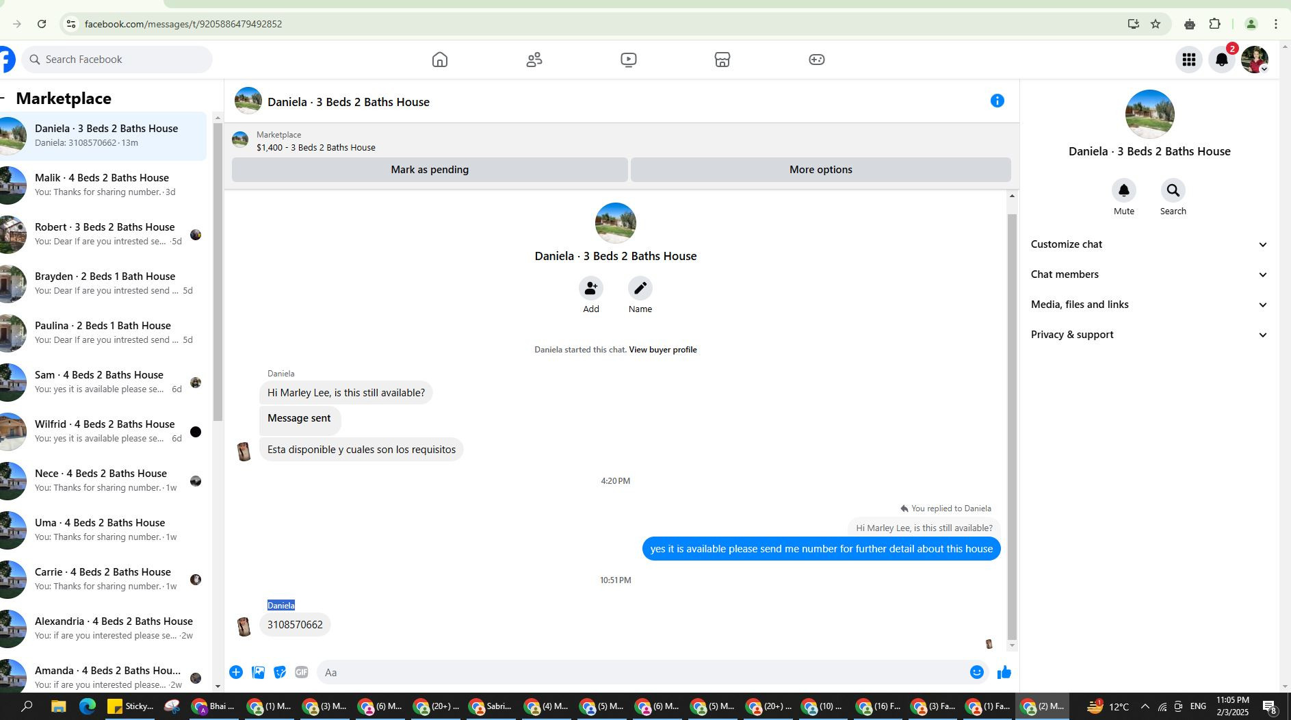Open the Amanda 4 Beds 2 Baths chat
Screen dimensions: 1291x720
pyautogui.click(x=103, y=676)
